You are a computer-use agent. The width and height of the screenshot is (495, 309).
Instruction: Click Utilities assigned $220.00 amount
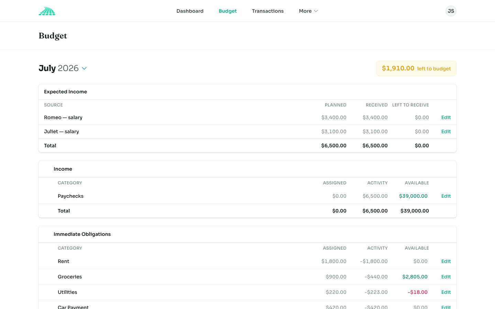point(336,292)
